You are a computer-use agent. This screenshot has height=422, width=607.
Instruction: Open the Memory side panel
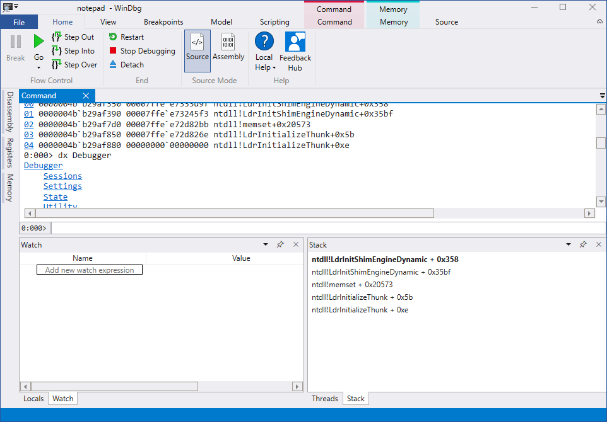[10, 188]
